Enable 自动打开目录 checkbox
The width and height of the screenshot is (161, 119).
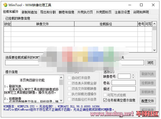(x=69, y=78)
